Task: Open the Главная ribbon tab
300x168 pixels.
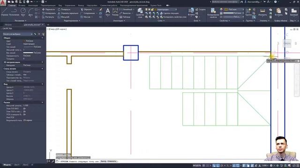Action: tap(12, 6)
